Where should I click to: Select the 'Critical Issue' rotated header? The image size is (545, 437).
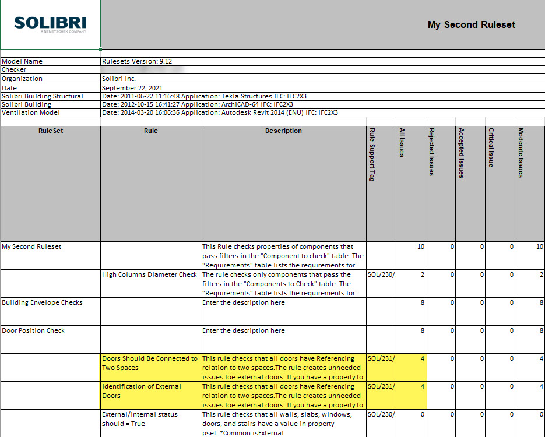[500, 184]
